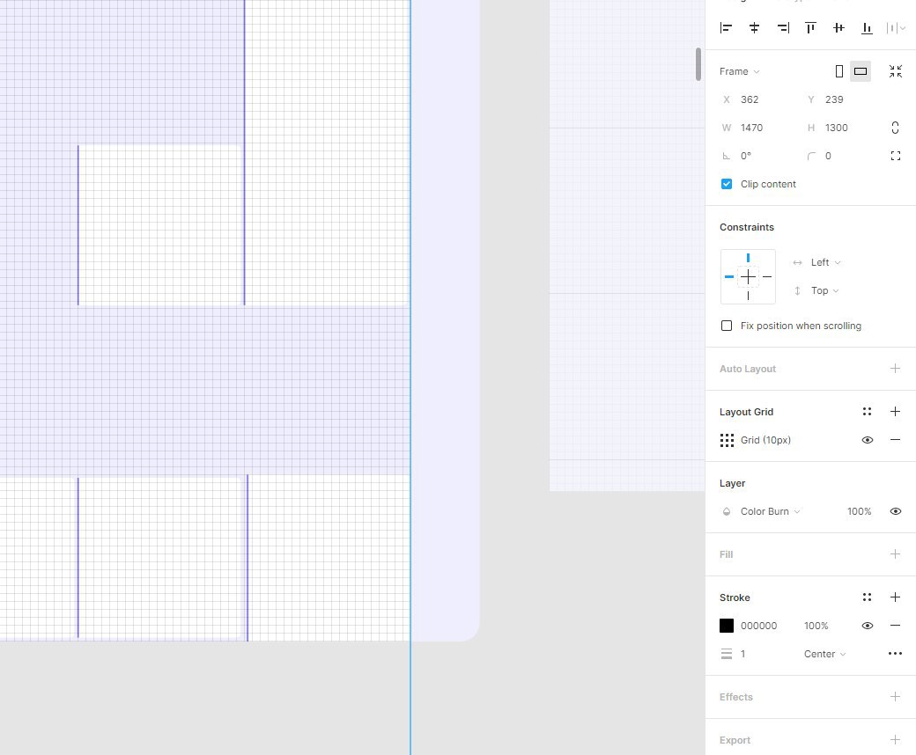Open the black stroke color swatch

(726, 626)
